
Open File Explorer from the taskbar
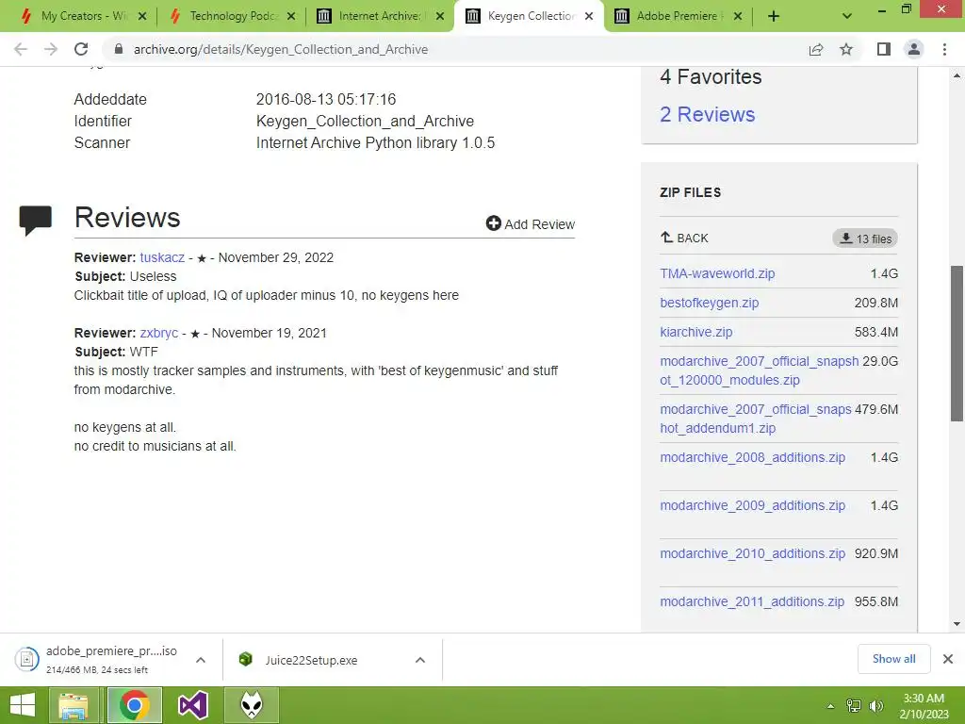pyautogui.click(x=74, y=705)
